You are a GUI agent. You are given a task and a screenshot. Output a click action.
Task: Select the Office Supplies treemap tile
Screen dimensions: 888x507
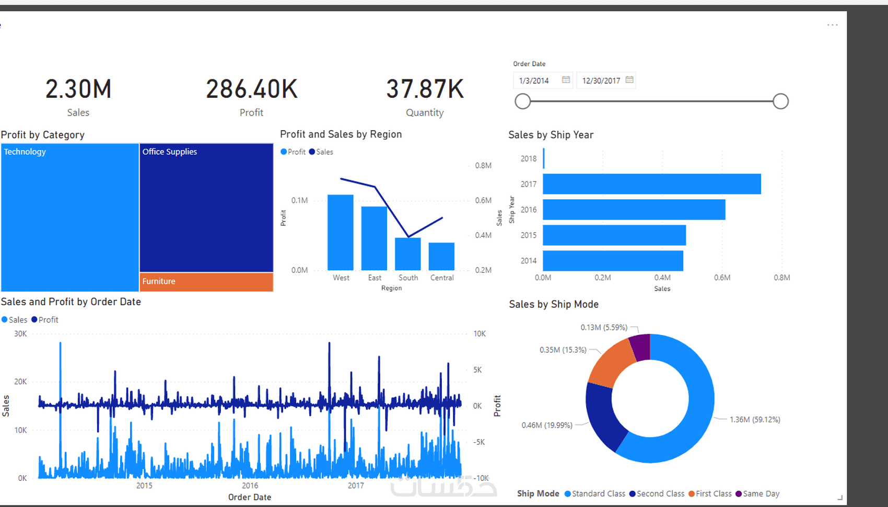206,208
